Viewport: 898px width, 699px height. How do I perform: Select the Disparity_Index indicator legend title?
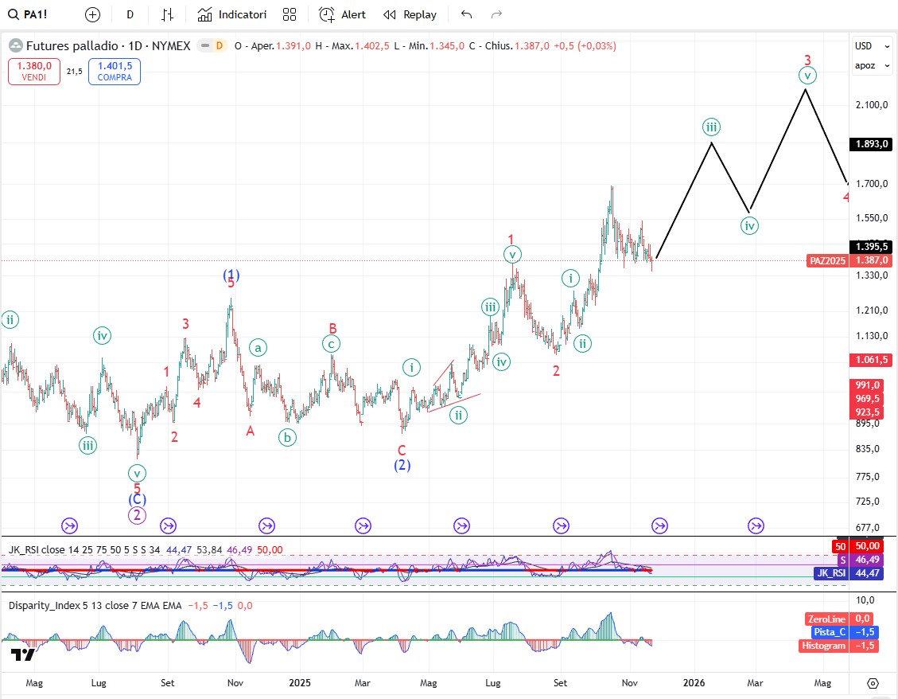[x=46, y=605]
